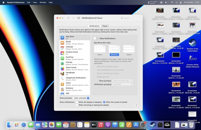Screen dimensions: 201x130
Task: Open Finder from the Dock
Action: click(x=10, y=125)
